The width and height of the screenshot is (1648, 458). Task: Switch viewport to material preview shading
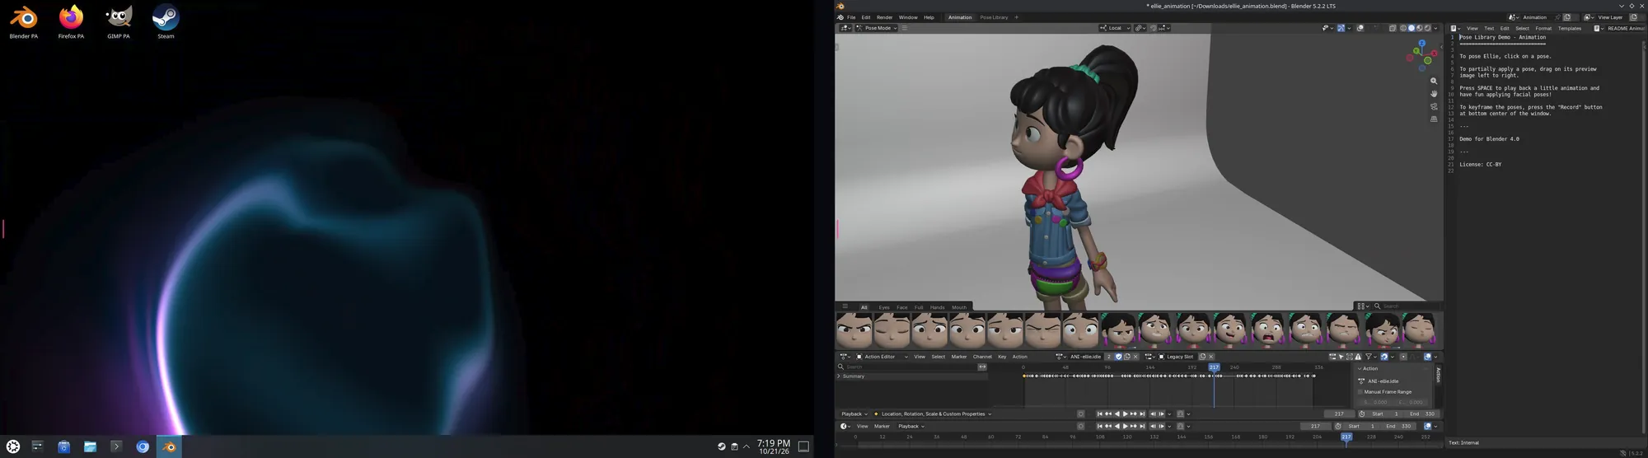1419,28
